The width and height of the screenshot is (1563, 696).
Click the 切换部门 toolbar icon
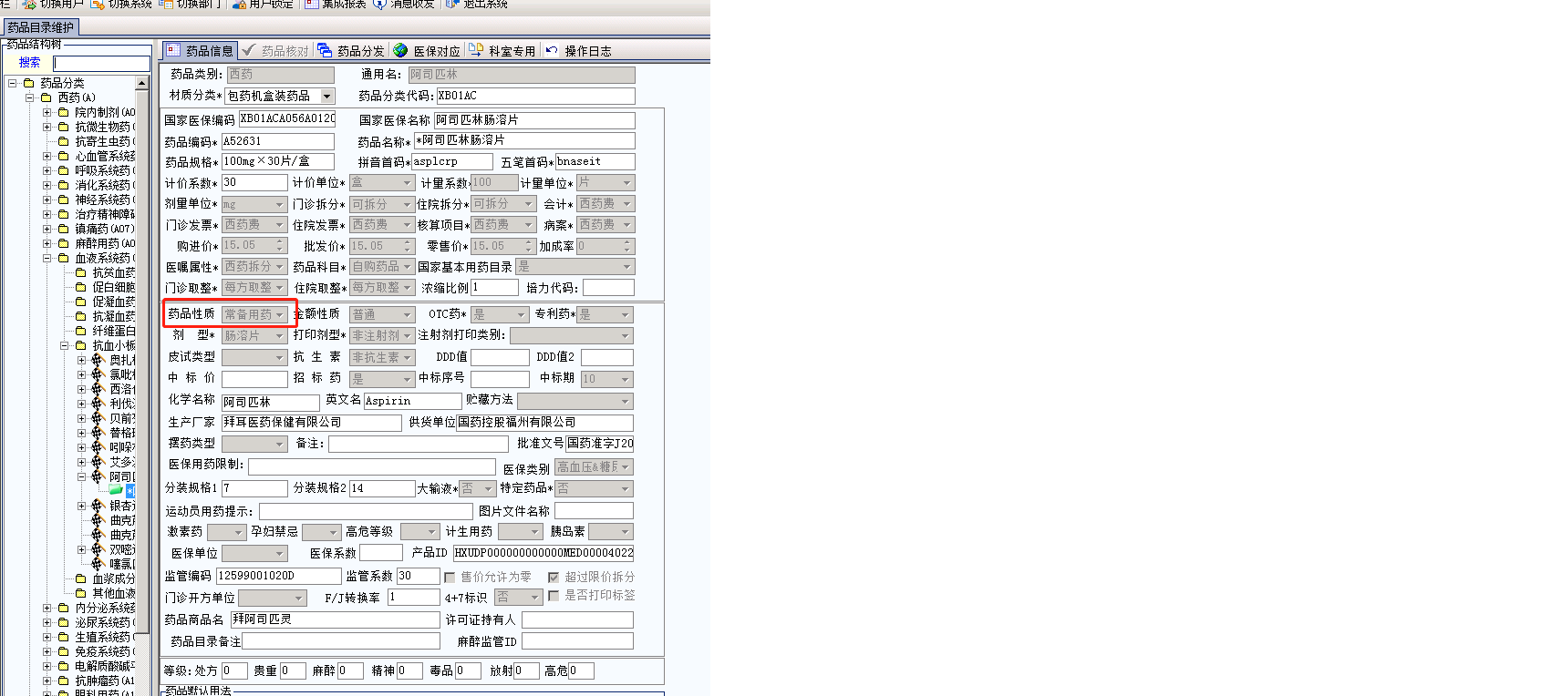pos(166,5)
